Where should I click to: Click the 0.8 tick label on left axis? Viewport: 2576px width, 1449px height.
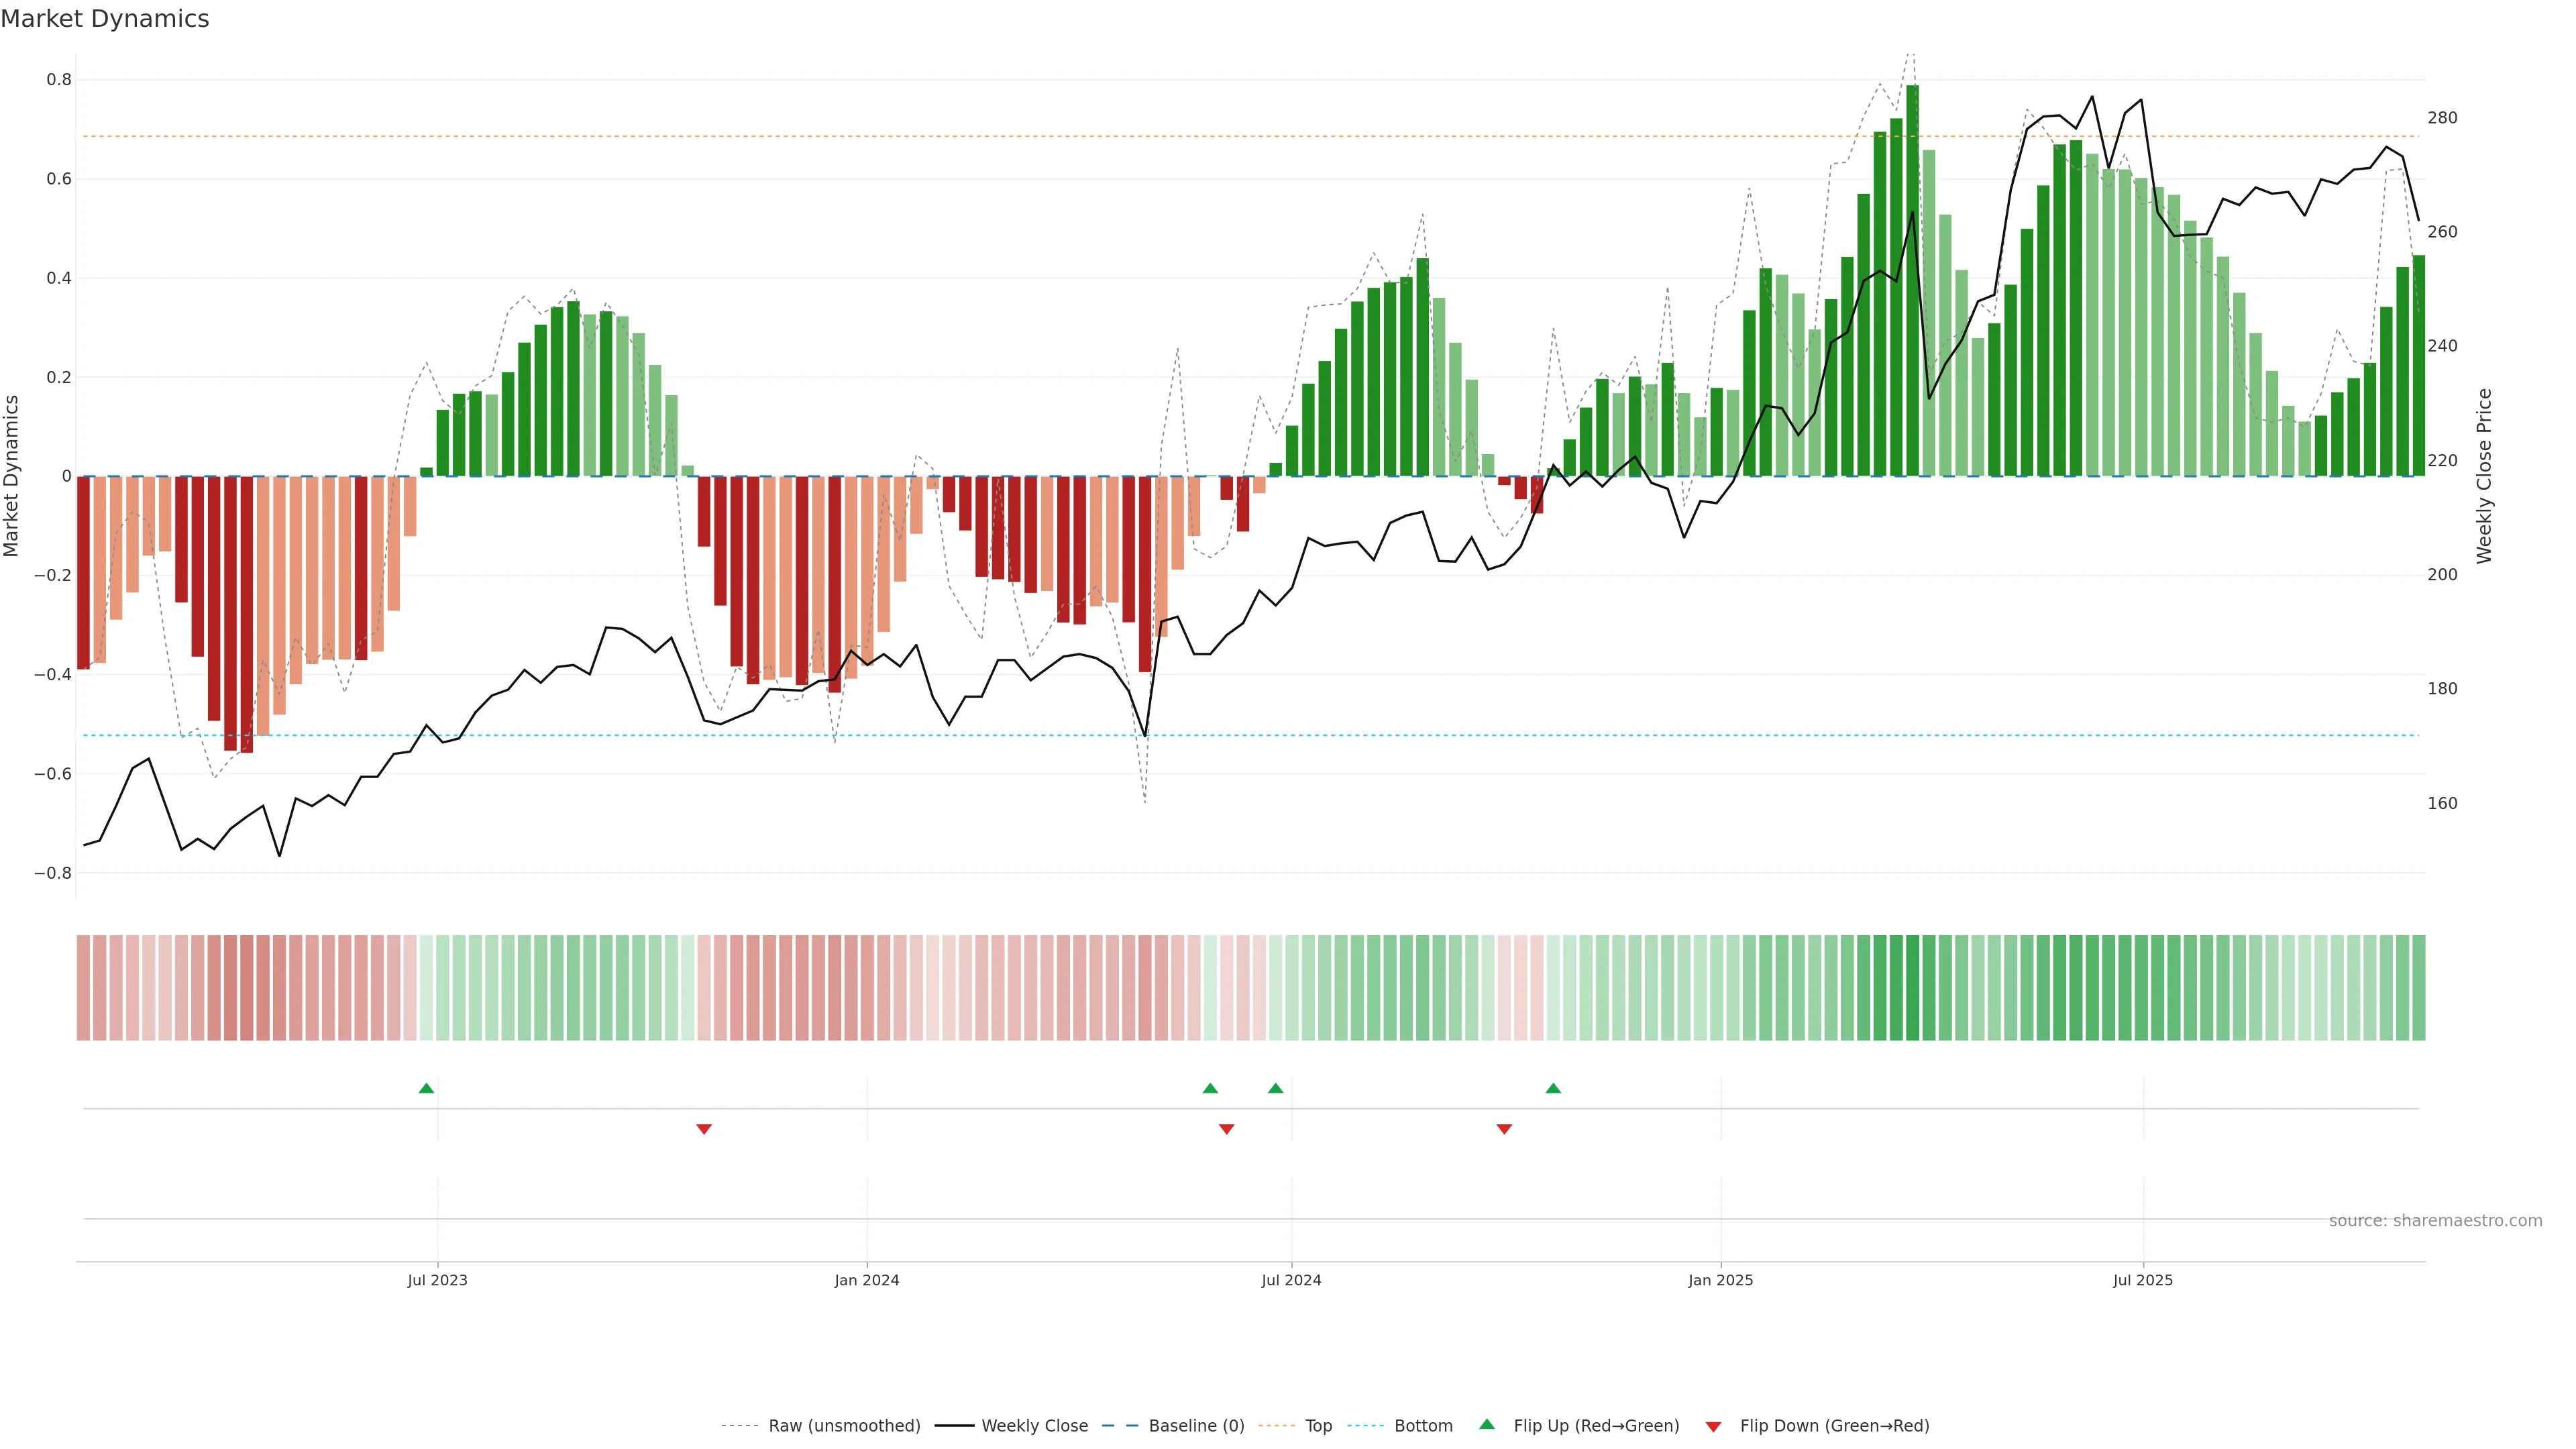tap(59, 80)
